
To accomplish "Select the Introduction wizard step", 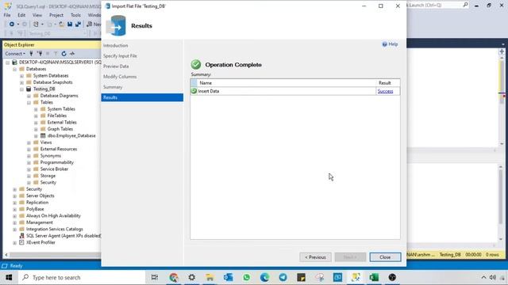I will pyautogui.click(x=116, y=46).
